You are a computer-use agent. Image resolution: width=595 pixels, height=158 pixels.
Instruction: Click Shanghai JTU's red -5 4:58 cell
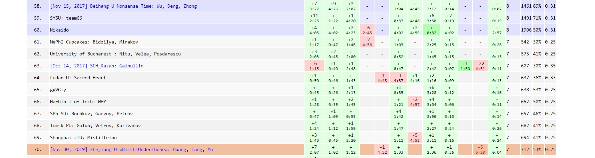click(x=415, y=138)
